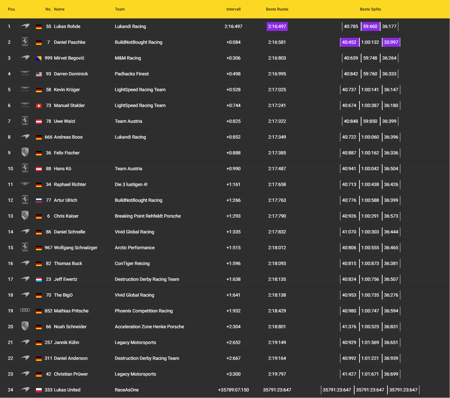Click the Polish flag beside Lukas United
450x398 pixels.
coord(39,390)
